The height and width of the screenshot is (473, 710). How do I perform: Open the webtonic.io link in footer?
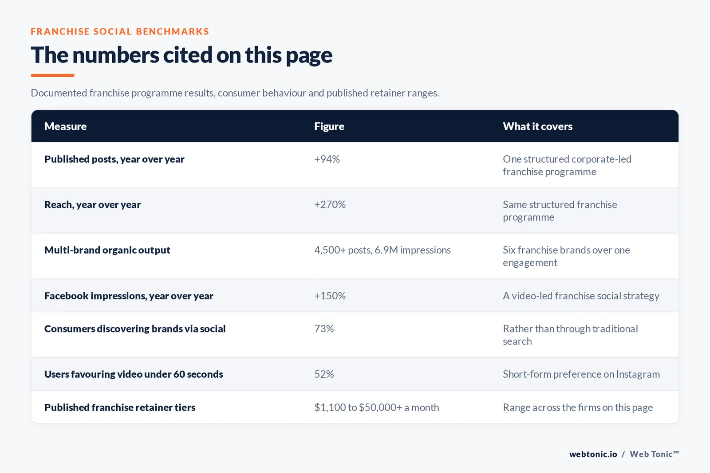click(x=593, y=454)
